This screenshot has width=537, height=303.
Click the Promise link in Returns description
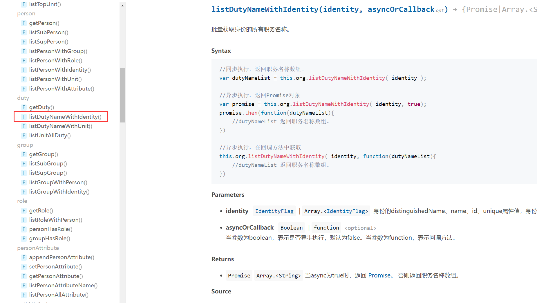point(379,275)
